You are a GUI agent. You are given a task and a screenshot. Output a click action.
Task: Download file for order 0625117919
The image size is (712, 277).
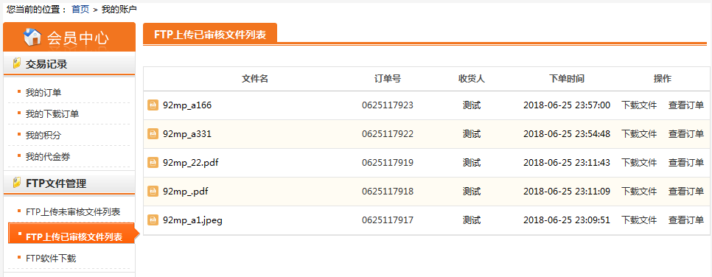639,163
